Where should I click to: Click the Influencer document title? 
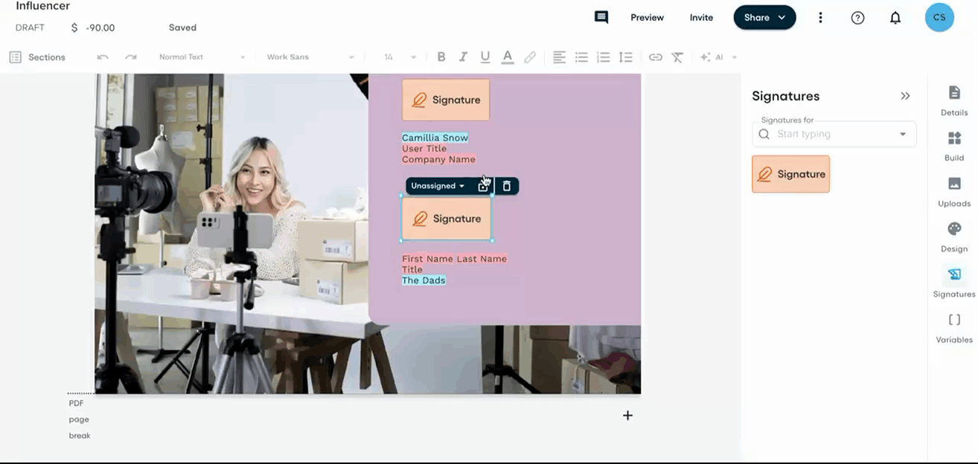pyautogui.click(x=43, y=6)
